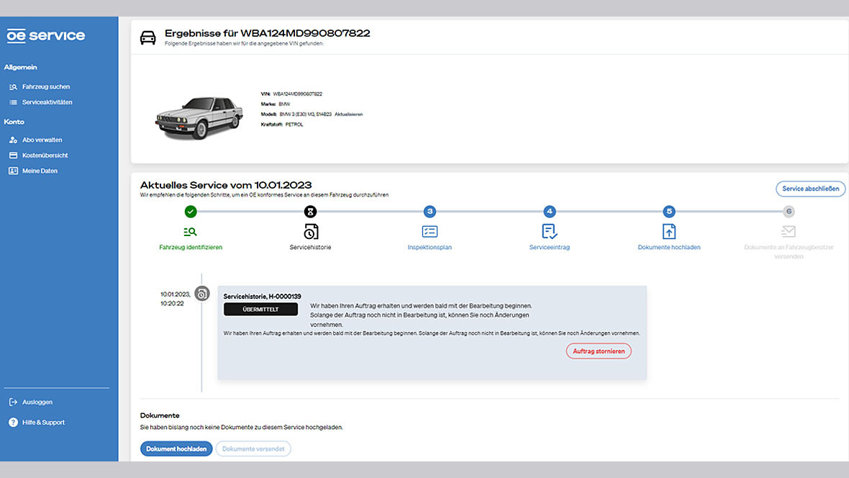Click the Servicehistorie stopwatch icon in the stepper

click(x=310, y=232)
